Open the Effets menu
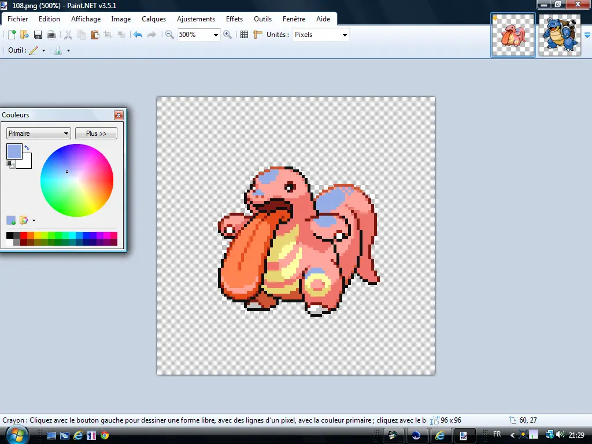 pos(234,19)
